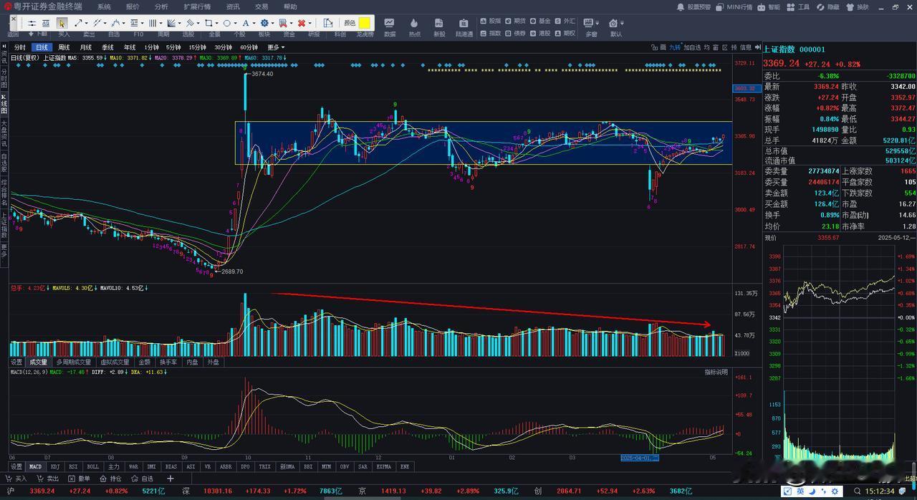
Task: Switch chart period to 周线
Action: [64, 47]
